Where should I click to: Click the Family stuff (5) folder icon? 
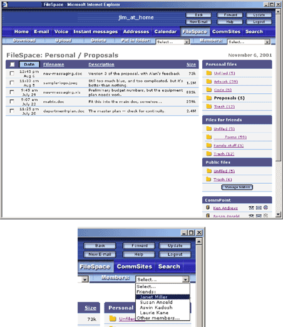click(209, 145)
